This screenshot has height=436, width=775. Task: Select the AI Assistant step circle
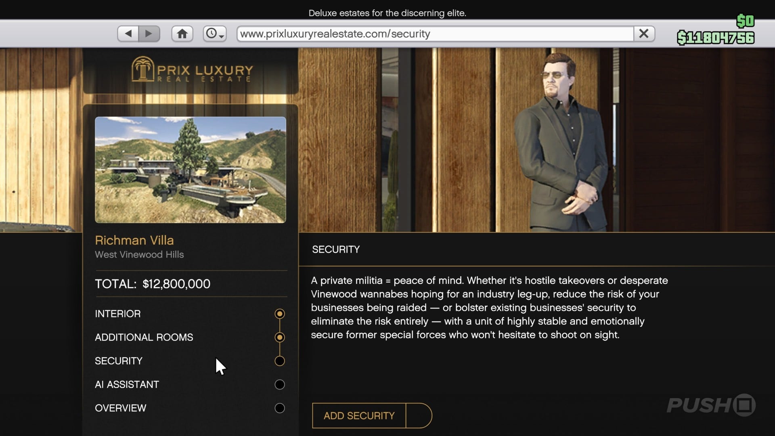[x=280, y=384]
